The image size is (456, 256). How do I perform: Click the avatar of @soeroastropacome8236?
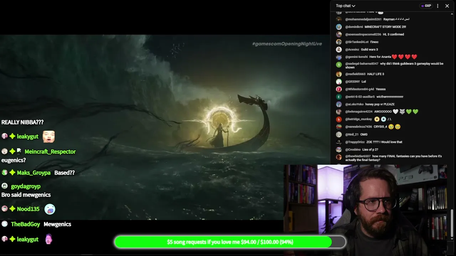tap(339, 34)
